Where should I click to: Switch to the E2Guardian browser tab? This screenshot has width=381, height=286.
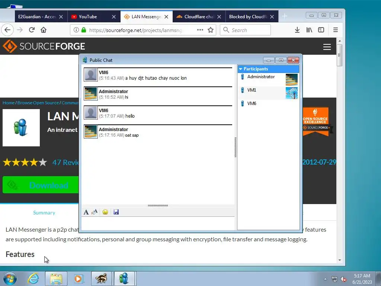coord(37,16)
